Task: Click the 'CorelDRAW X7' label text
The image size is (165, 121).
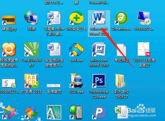Action: pyautogui.click(x=31, y=63)
